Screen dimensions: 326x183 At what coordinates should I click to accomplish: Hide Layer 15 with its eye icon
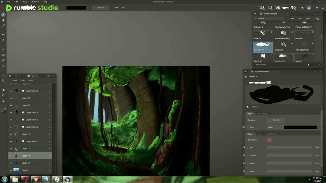point(11,134)
